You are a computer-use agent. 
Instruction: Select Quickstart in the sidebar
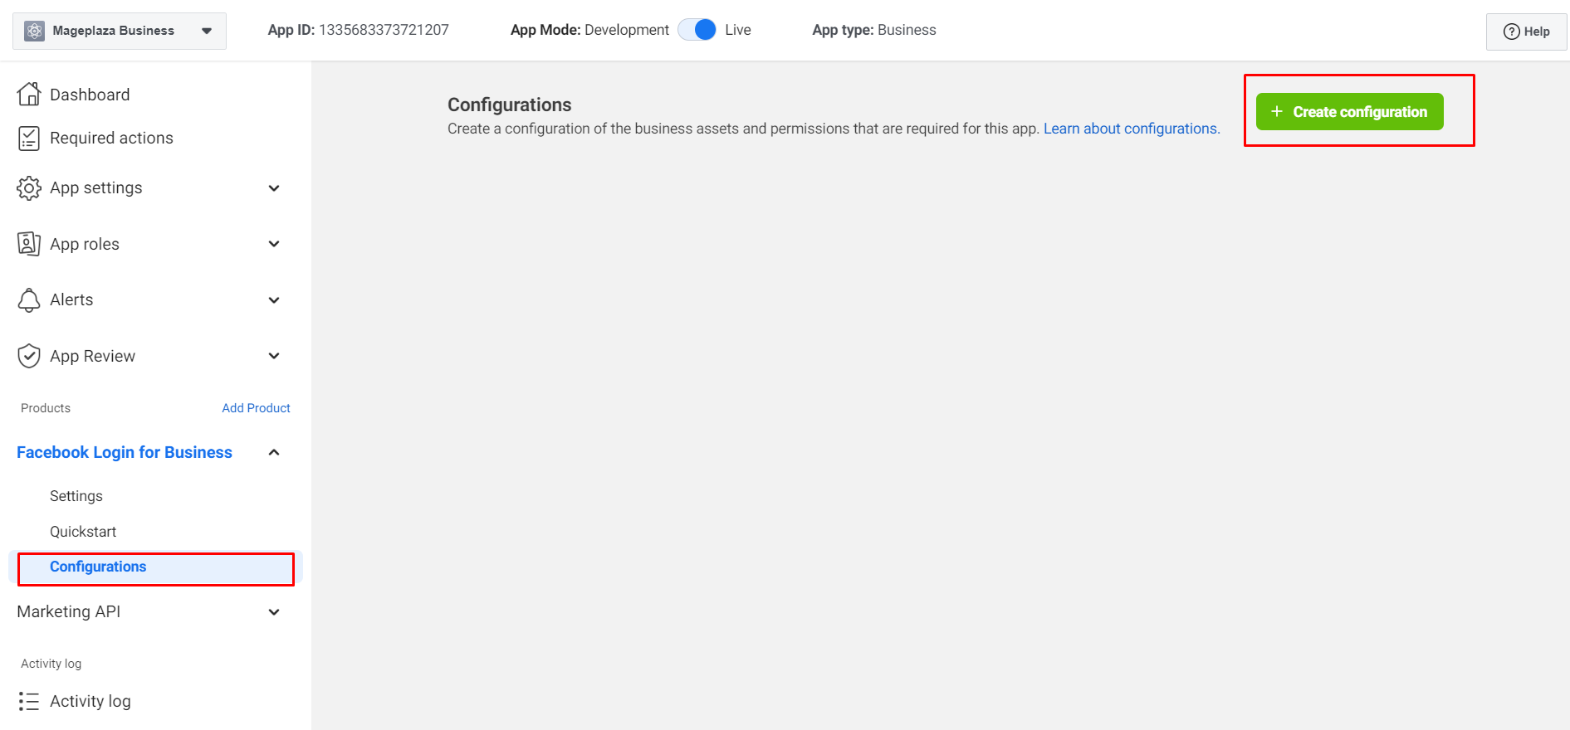click(83, 532)
